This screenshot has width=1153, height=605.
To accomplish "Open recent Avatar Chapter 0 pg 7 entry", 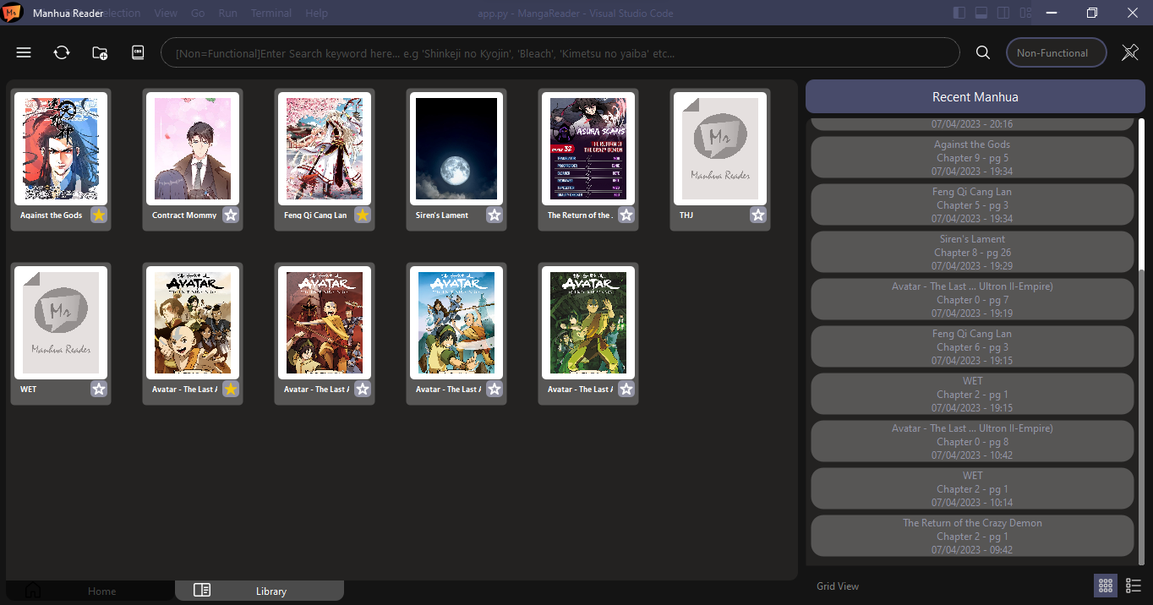I will pos(972,299).
